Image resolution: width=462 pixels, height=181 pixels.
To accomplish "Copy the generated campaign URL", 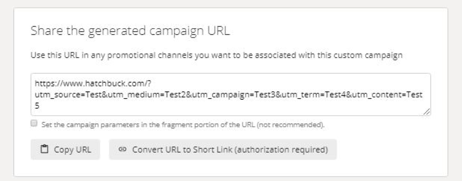I will click(x=65, y=149).
